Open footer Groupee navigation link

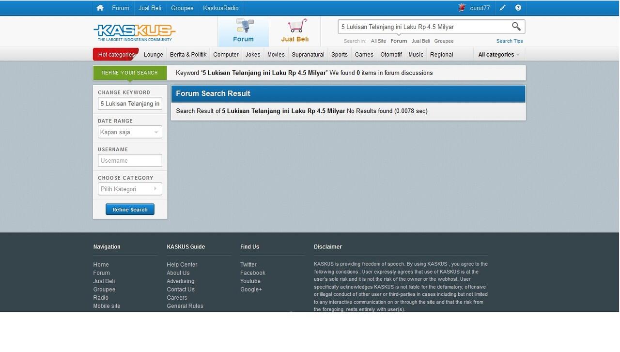click(x=104, y=290)
